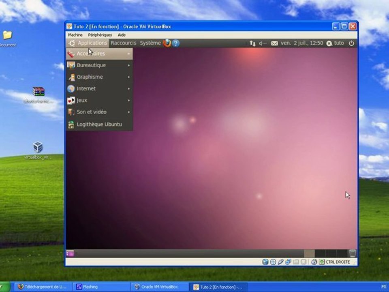Click the shared folders status icon
The width and height of the screenshot is (389, 292).
296,262
